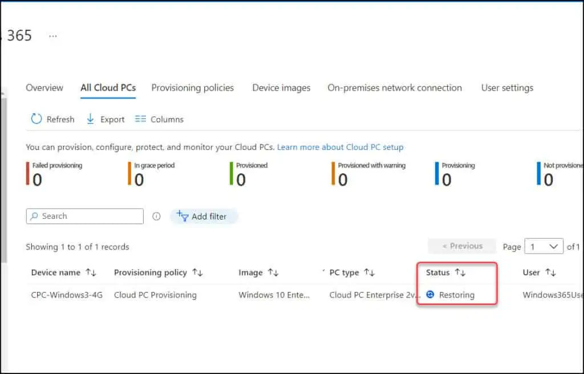Viewport: 584px width, 374px height.
Task: Click the Refresh circular arrow icon
Action: 36,119
